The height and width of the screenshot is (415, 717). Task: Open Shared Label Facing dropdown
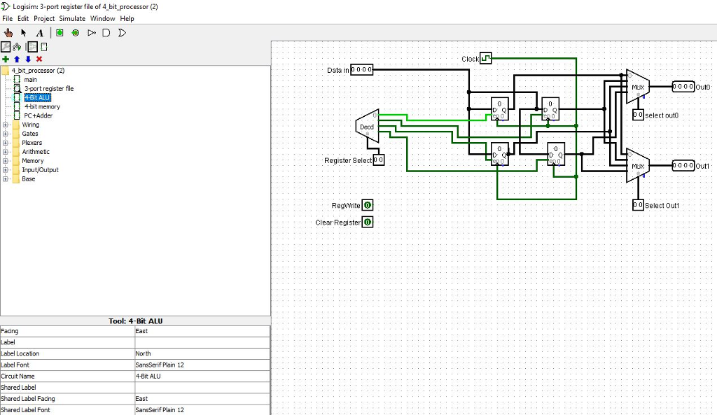click(x=202, y=398)
